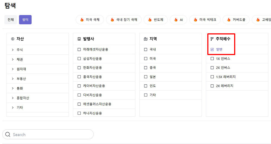271x144 pixels.
Task: Click the map icon beside 지역
Action: tap(146, 39)
